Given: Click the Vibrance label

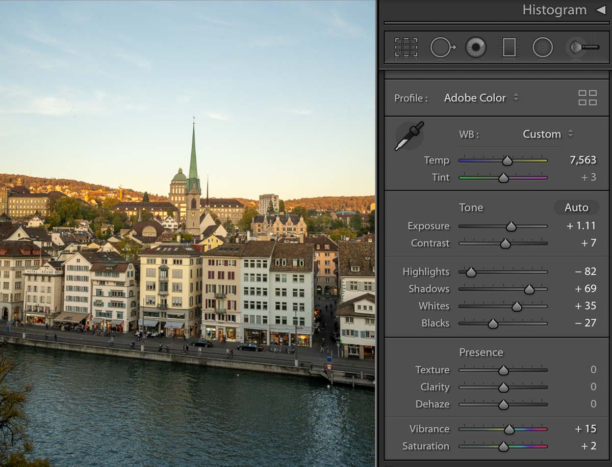Looking at the screenshot, I should tap(429, 429).
